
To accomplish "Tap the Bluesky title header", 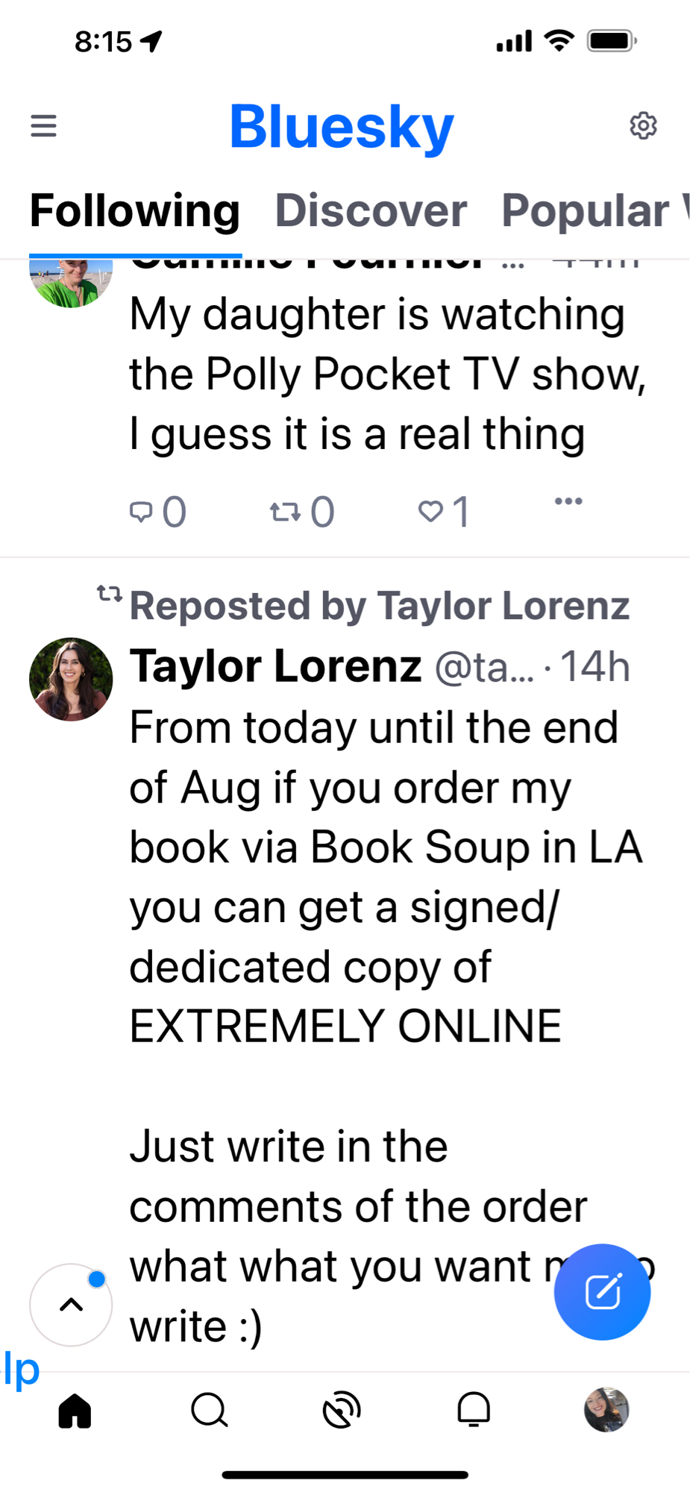I will 342,127.
